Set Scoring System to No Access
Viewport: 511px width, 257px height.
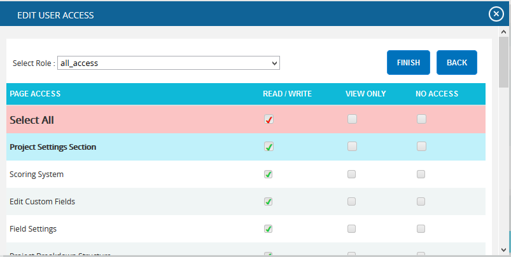(421, 174)
